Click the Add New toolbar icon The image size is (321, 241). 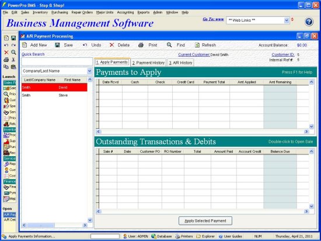point(25,45)
